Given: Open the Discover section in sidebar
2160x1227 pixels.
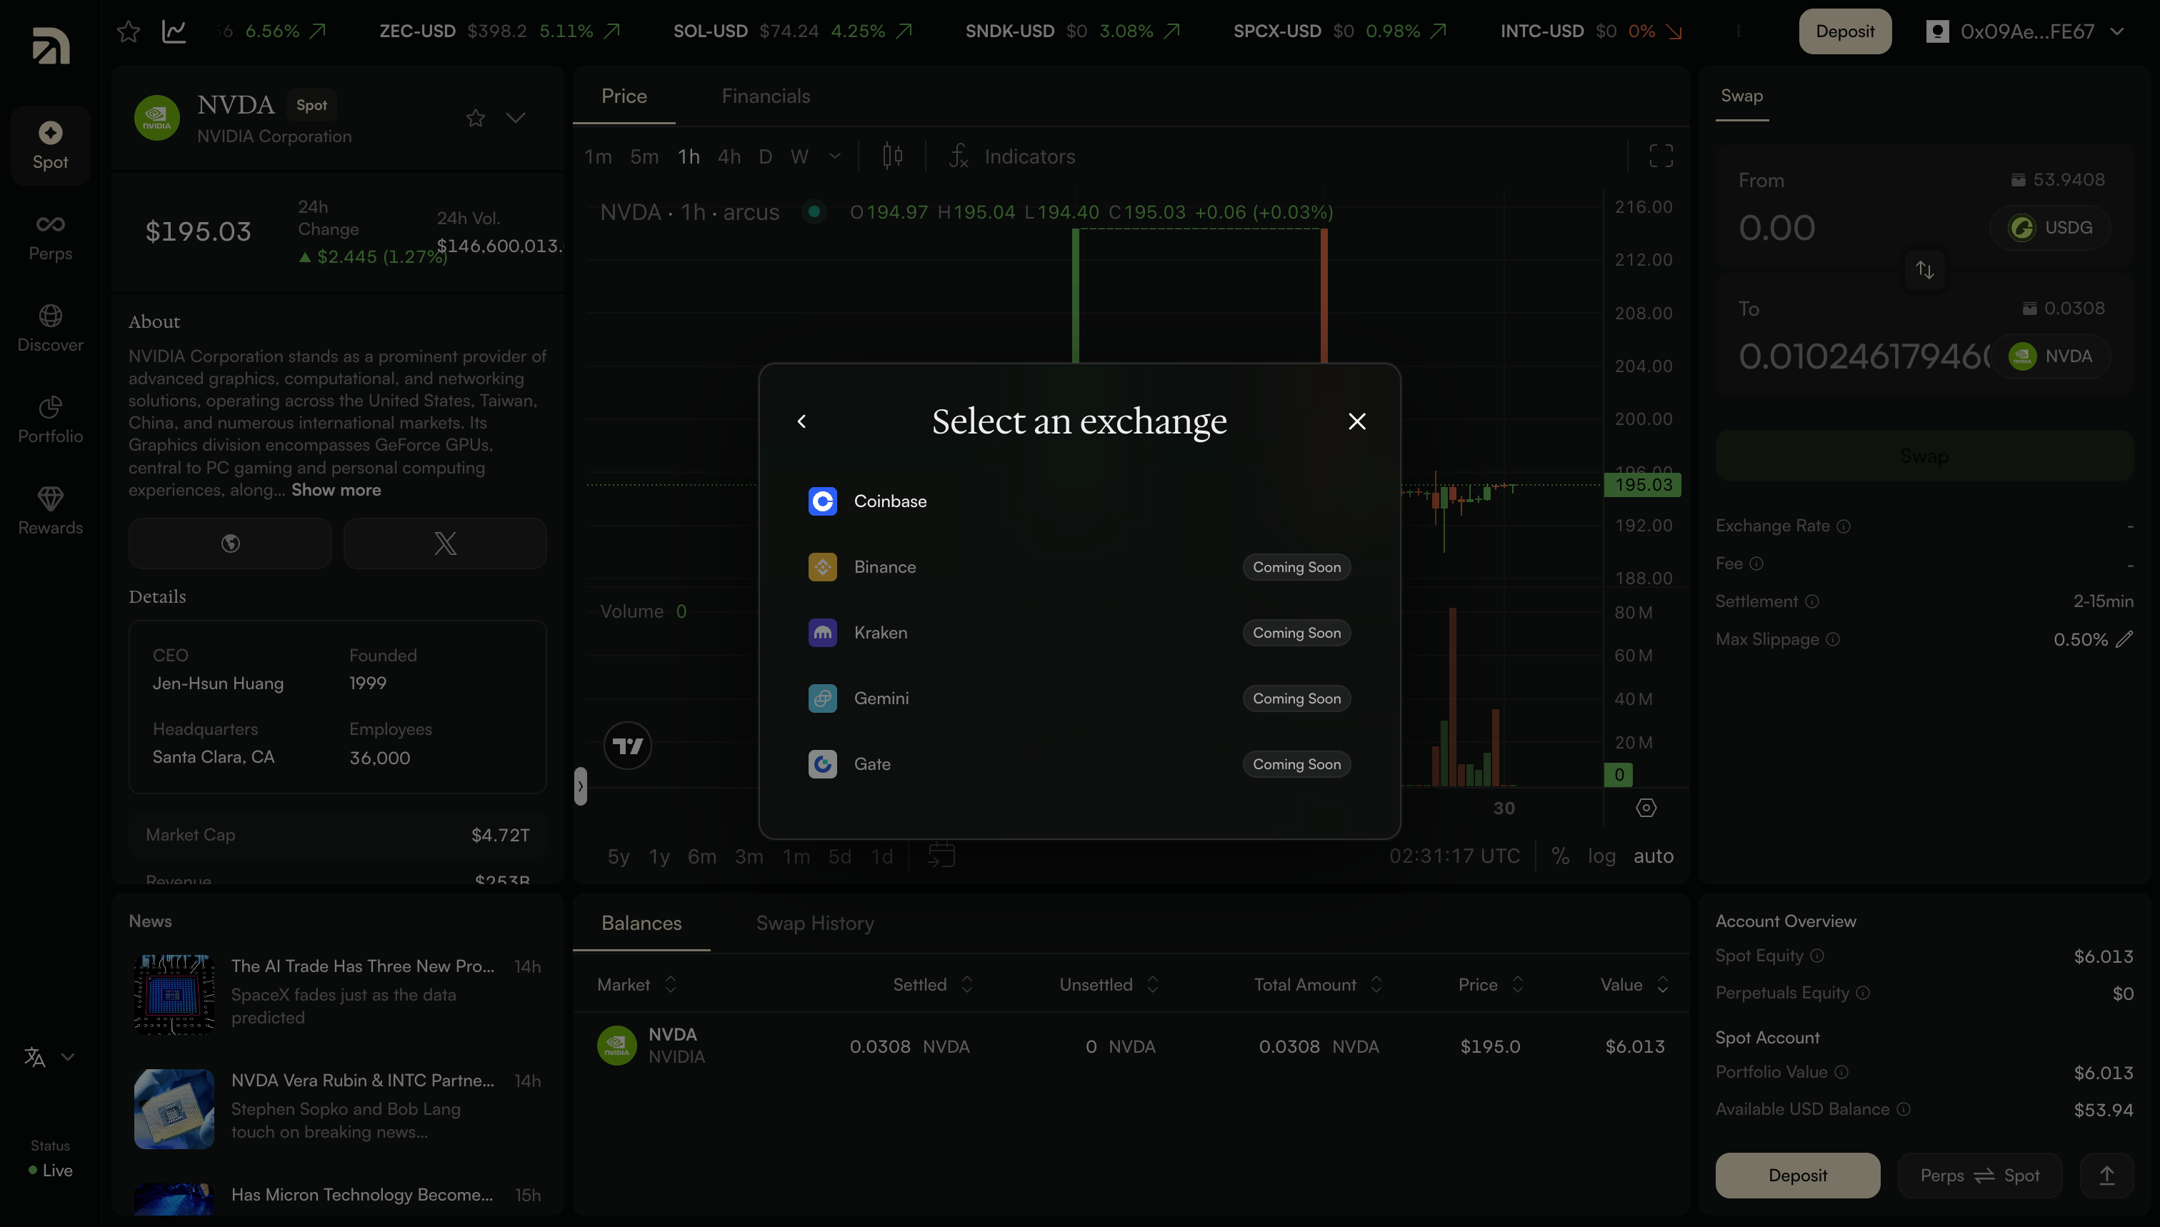Looking at the screenshot, I should [51, 329].
